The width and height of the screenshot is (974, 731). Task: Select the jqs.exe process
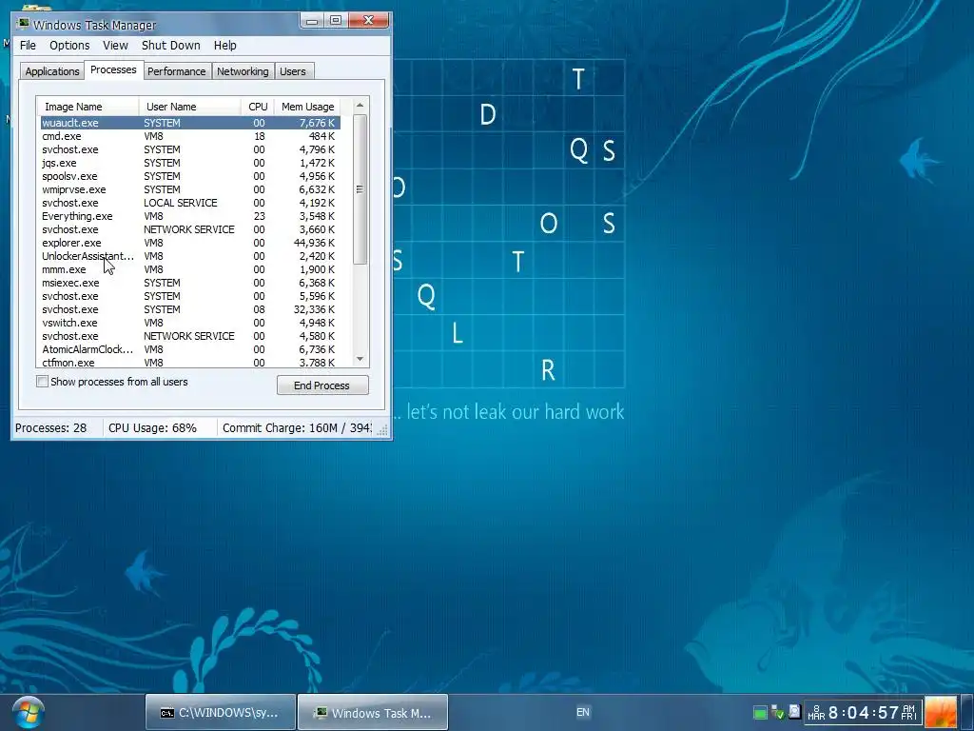point(190,163)
